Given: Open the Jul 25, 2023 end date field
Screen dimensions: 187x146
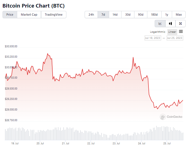Looking at the screenshot, I should 175,38.
